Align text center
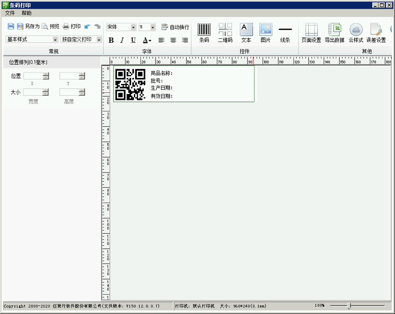Viewport: 395px width, 314px height. pyautogui.click(x=173, y=40)
